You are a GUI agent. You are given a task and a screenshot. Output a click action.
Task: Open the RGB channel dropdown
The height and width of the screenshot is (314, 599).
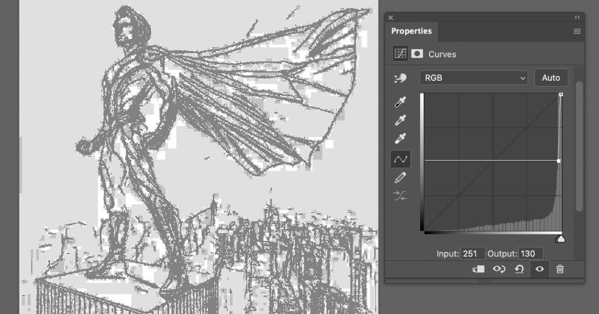(x=475, y=78)
